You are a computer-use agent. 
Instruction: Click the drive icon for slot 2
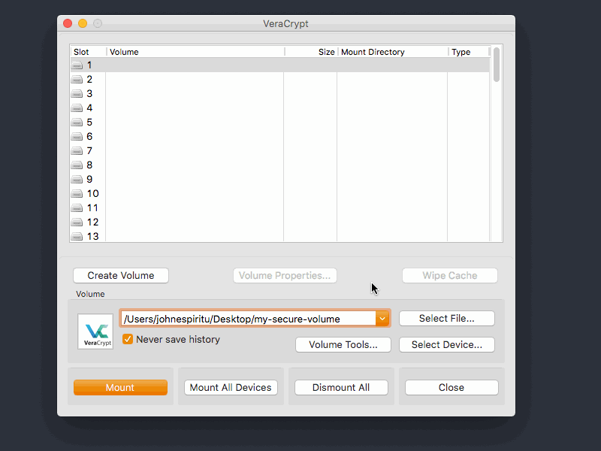(77, 80)
